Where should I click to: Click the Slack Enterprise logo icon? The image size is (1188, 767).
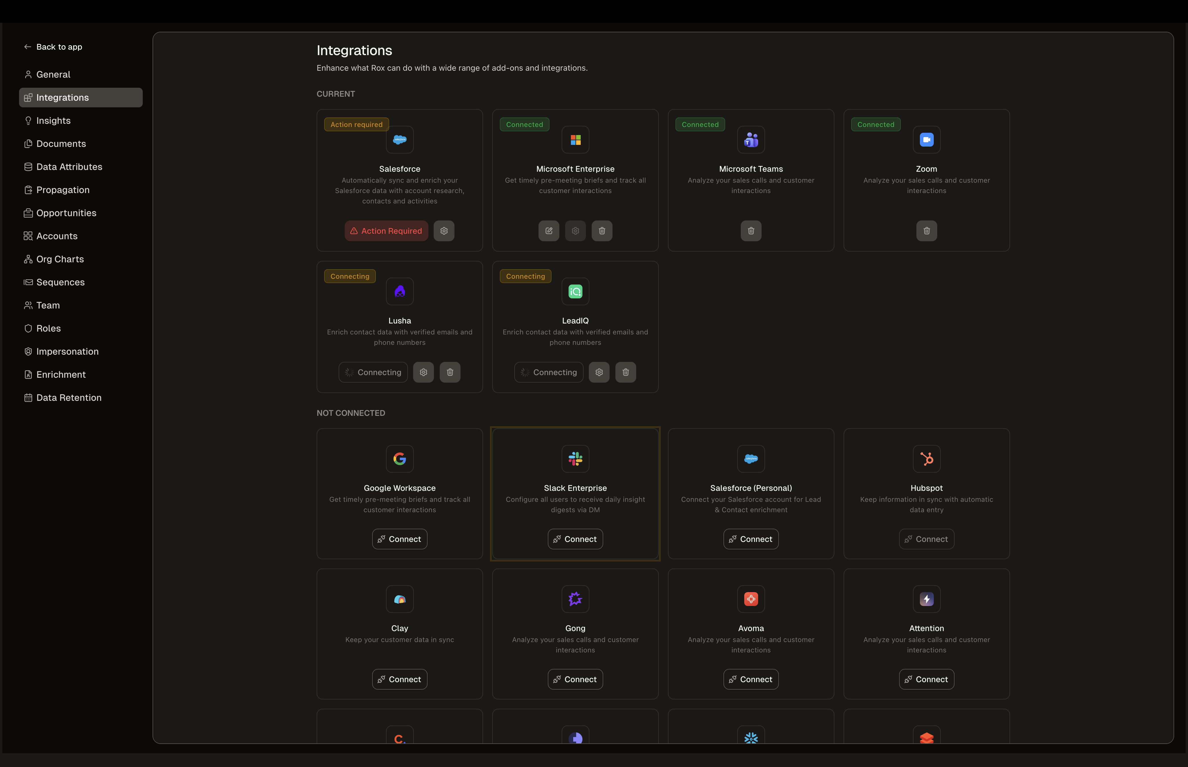click(575, 459)
